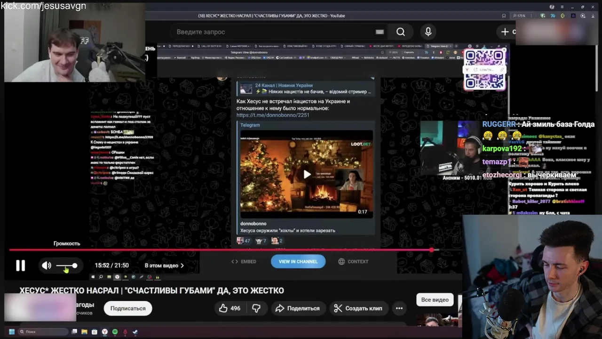602x339 pixels.
Task: Open the browser downloads arrow icon
Action: tap(593, 16)
